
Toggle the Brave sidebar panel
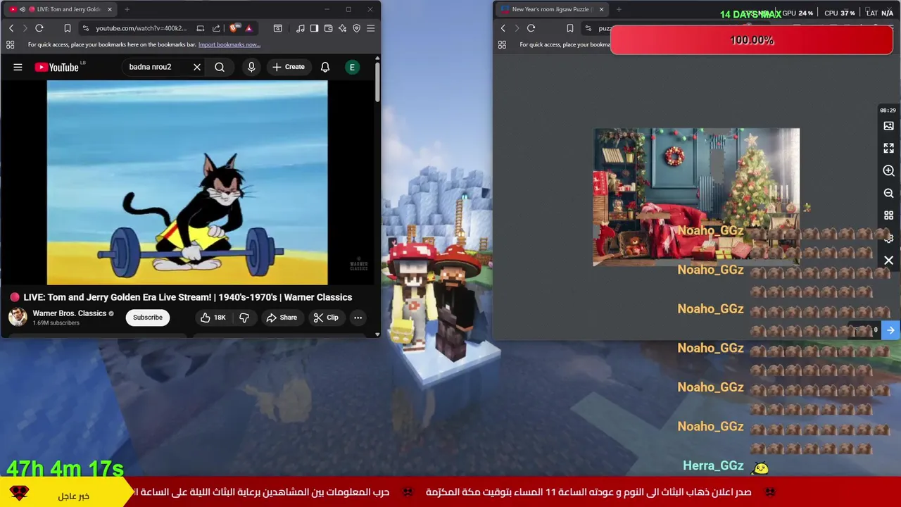click(314, 28)
